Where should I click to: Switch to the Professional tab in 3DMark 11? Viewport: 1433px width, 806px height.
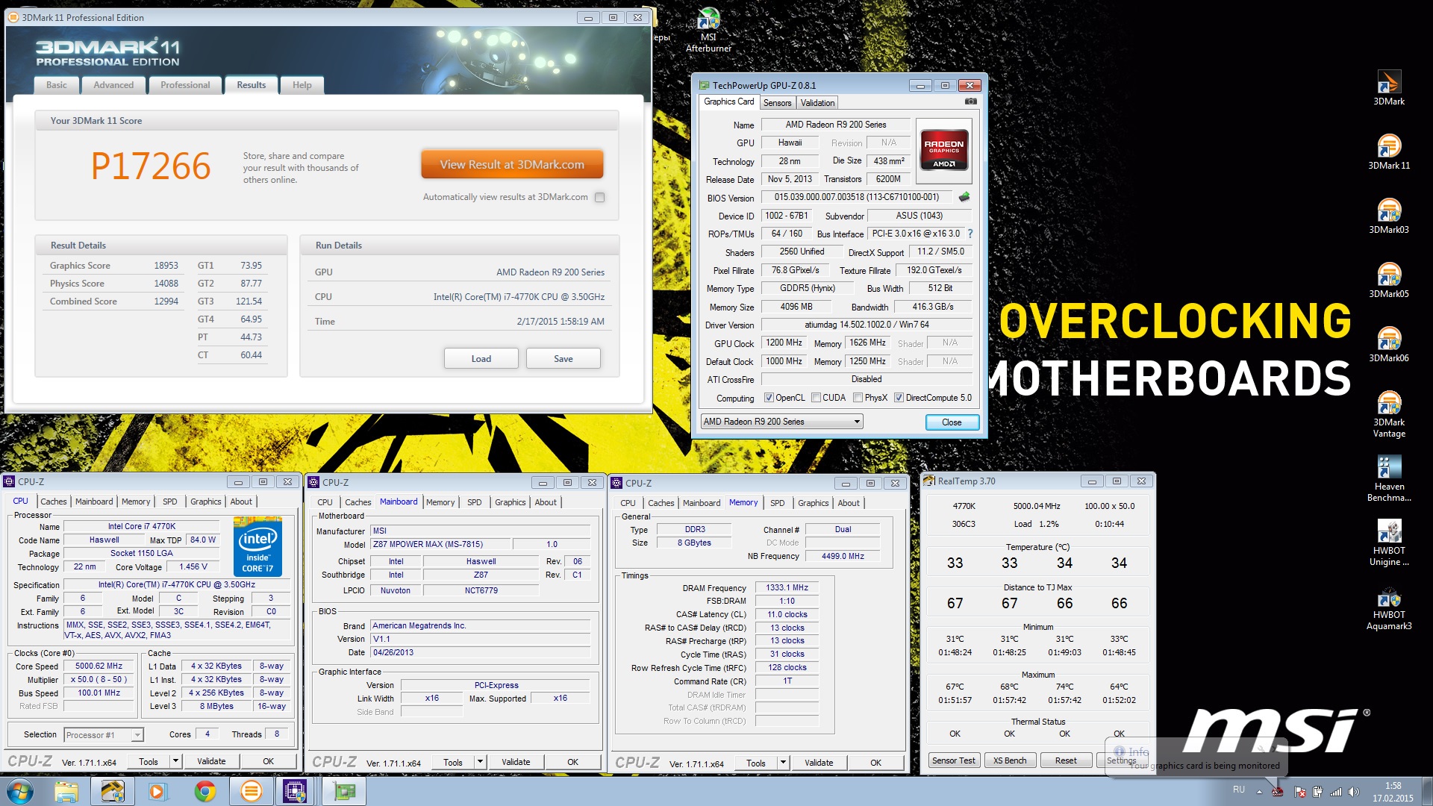185,85
